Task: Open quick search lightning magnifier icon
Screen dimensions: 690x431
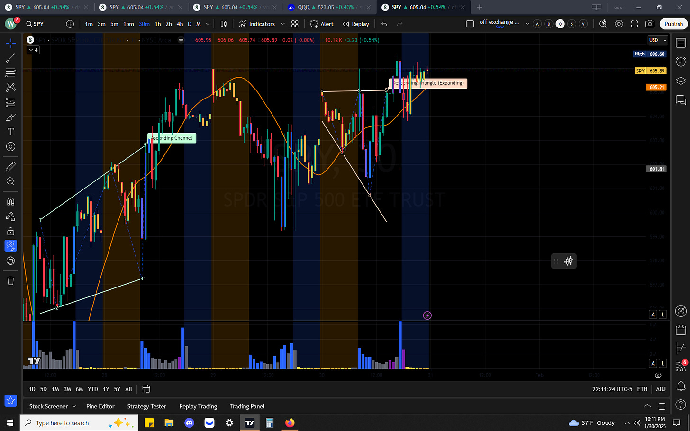Action: [603, 24]
